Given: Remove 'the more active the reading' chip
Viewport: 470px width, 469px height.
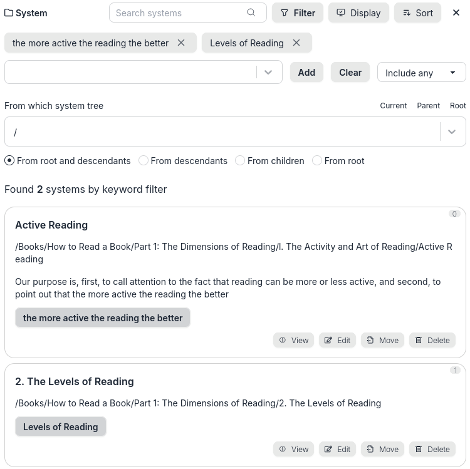Looking at the screenshot, I should [181, 43].
